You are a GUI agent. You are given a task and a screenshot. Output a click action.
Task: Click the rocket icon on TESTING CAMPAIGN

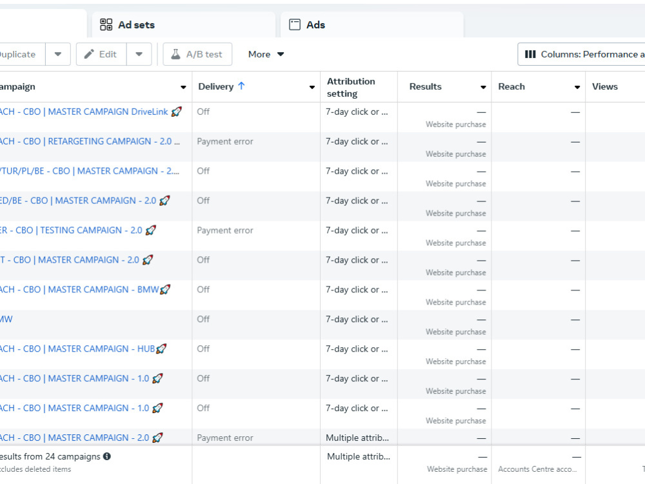point(150,230)
